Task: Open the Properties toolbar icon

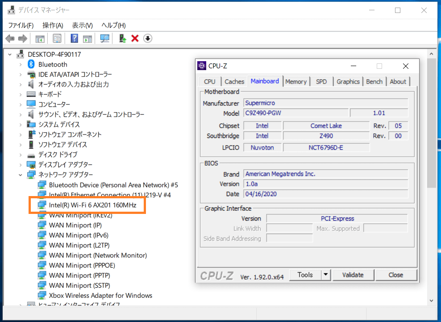Action: click(57, 38)
